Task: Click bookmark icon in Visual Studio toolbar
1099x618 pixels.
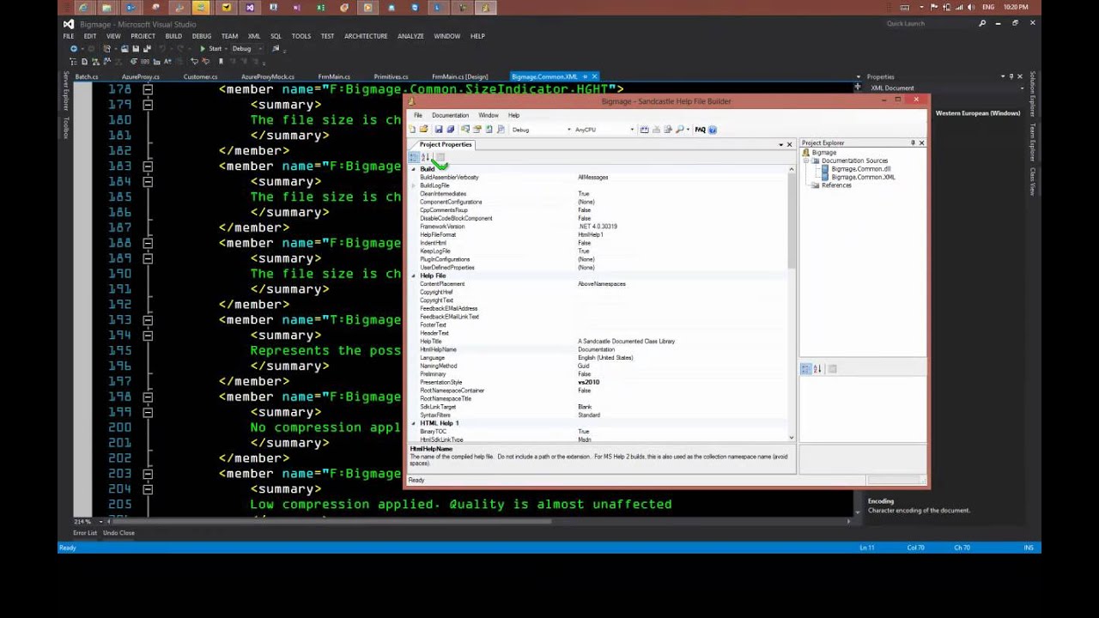Action: 221,61
